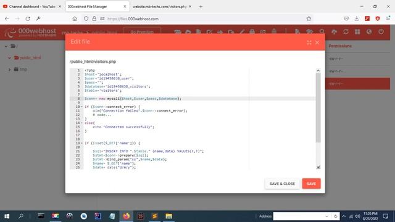Click code line with $host='localhost'
The image size is (395, 222).
click(x=103, y=75)
